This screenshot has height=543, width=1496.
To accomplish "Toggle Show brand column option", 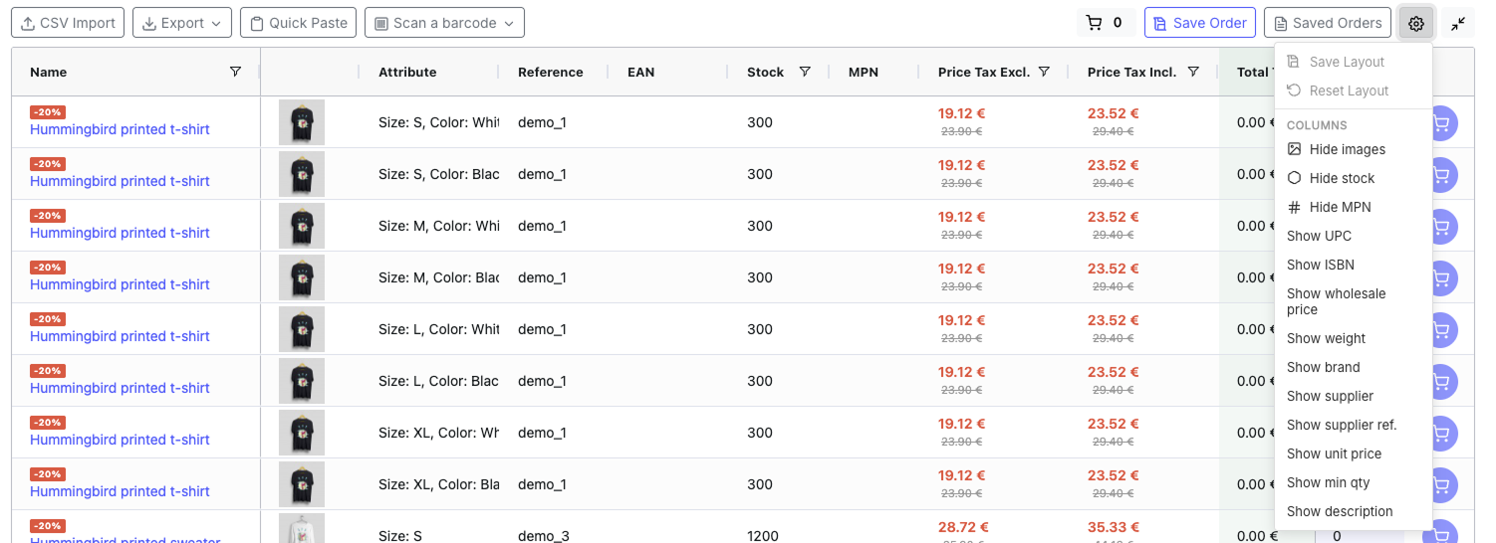I will pyautogui.click(x=1354, y=367).
